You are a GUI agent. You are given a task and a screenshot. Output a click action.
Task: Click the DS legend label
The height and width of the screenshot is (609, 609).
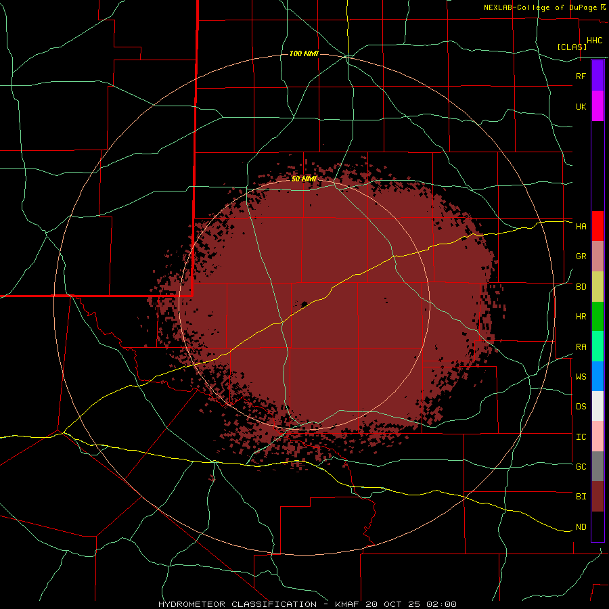coord(581,407)
